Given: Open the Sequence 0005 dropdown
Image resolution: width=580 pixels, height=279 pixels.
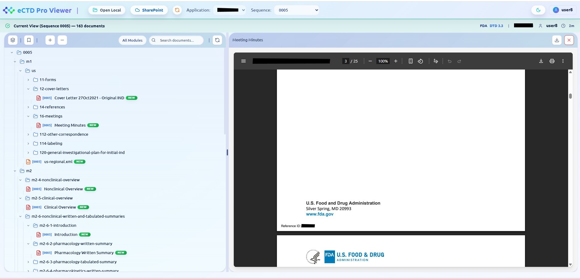Looking at the screenshot, I should 297,10.
